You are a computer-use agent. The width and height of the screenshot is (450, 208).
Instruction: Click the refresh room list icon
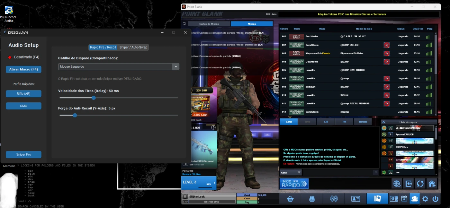420,184
